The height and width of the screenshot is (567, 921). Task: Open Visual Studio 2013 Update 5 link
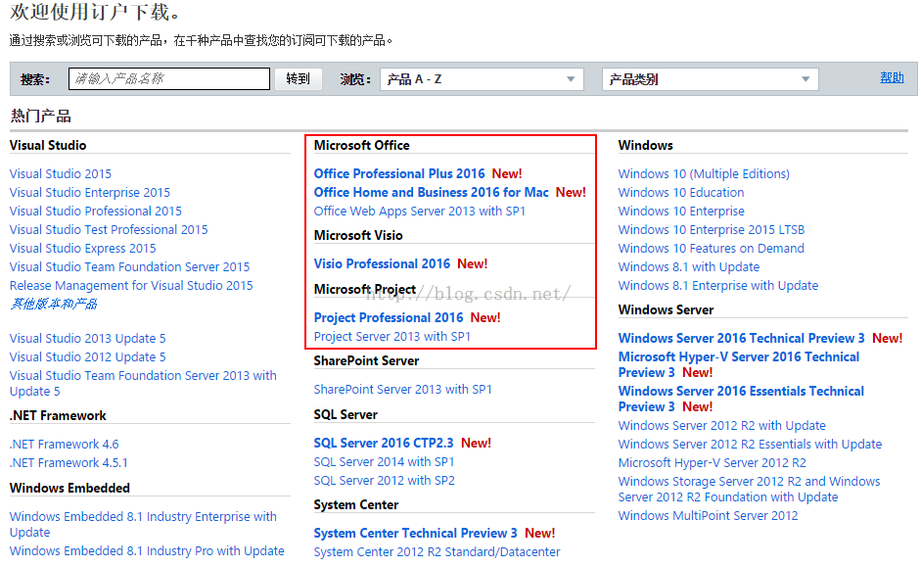(87, 339)
